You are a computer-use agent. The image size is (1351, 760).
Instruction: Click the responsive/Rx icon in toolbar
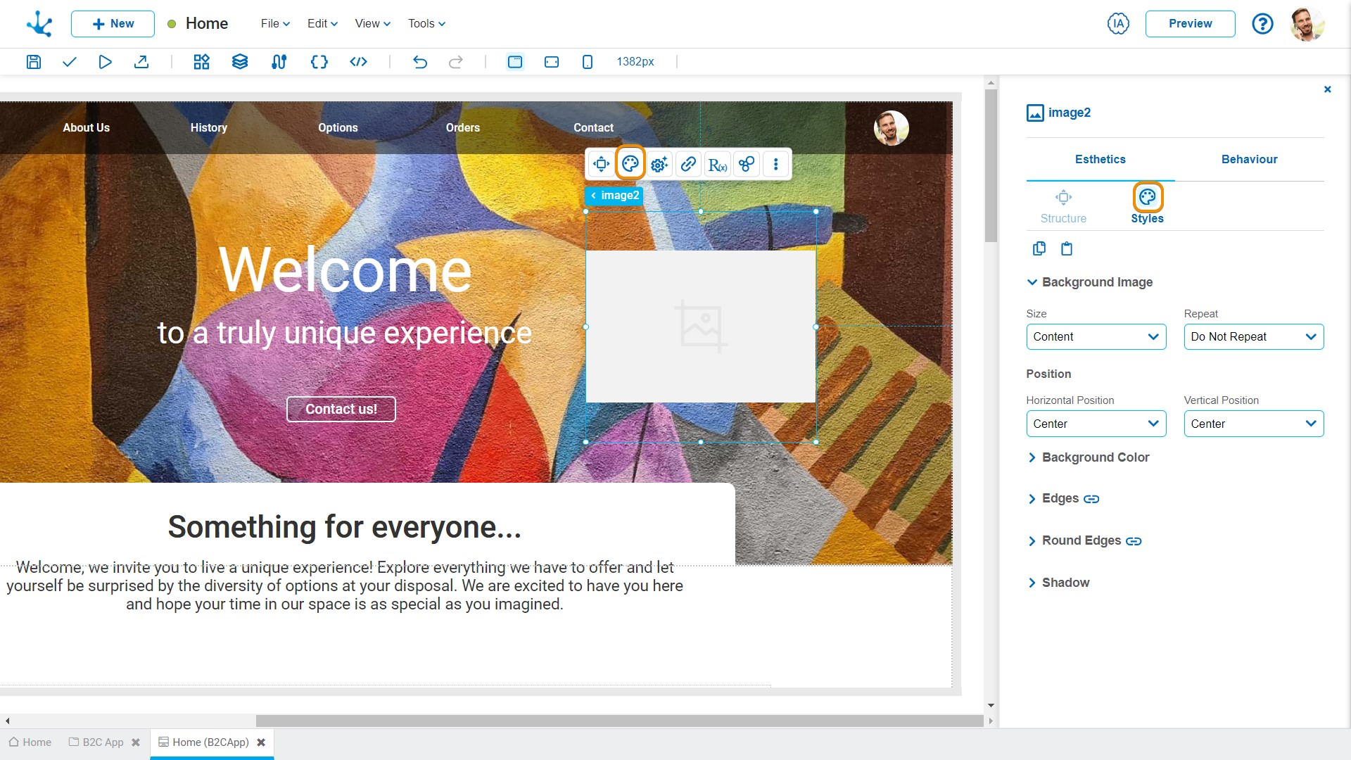click(x=717, y=164)
